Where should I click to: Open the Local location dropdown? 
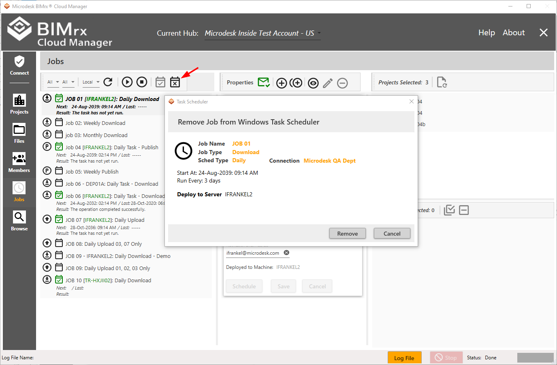(91, 82)
